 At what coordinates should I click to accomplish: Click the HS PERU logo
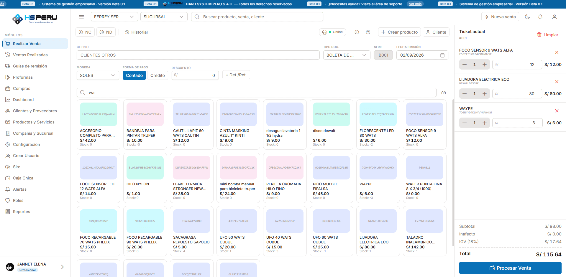click(x=35, y=19)
